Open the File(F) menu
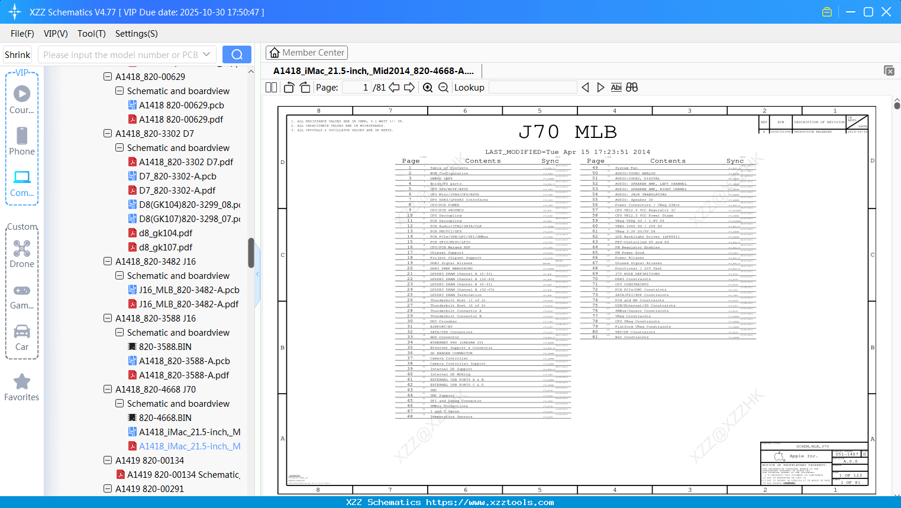The image size is (901, 508). (x=22, y=34)
